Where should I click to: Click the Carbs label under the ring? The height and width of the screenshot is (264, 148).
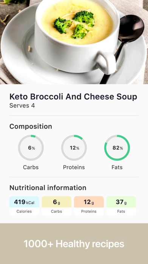click(x=31, y=167)
